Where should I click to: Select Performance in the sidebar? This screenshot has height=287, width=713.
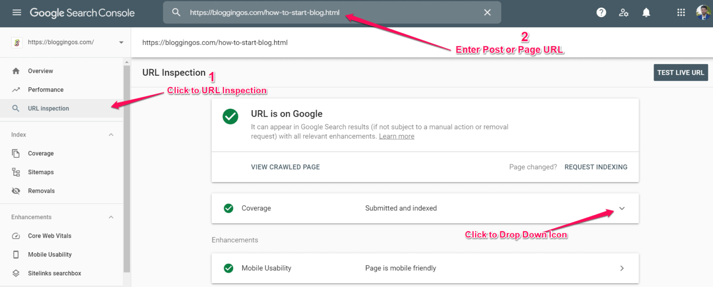click(45, 89)
